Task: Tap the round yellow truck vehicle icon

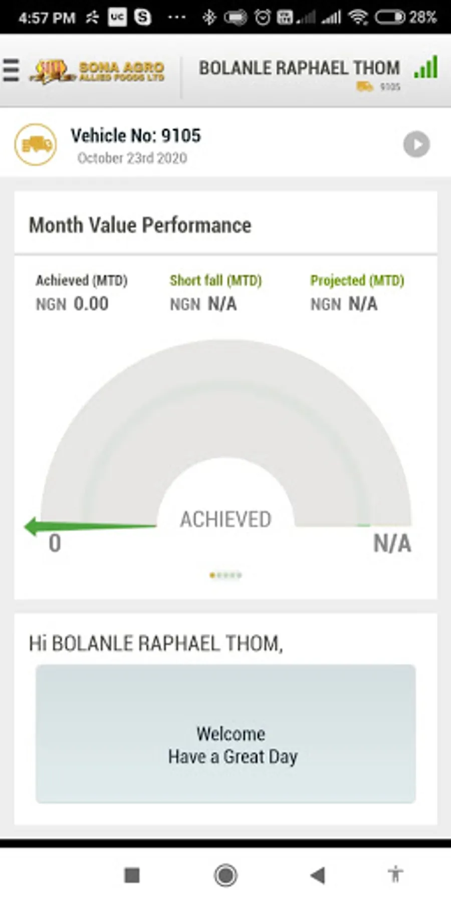Action: coord(35,145)
